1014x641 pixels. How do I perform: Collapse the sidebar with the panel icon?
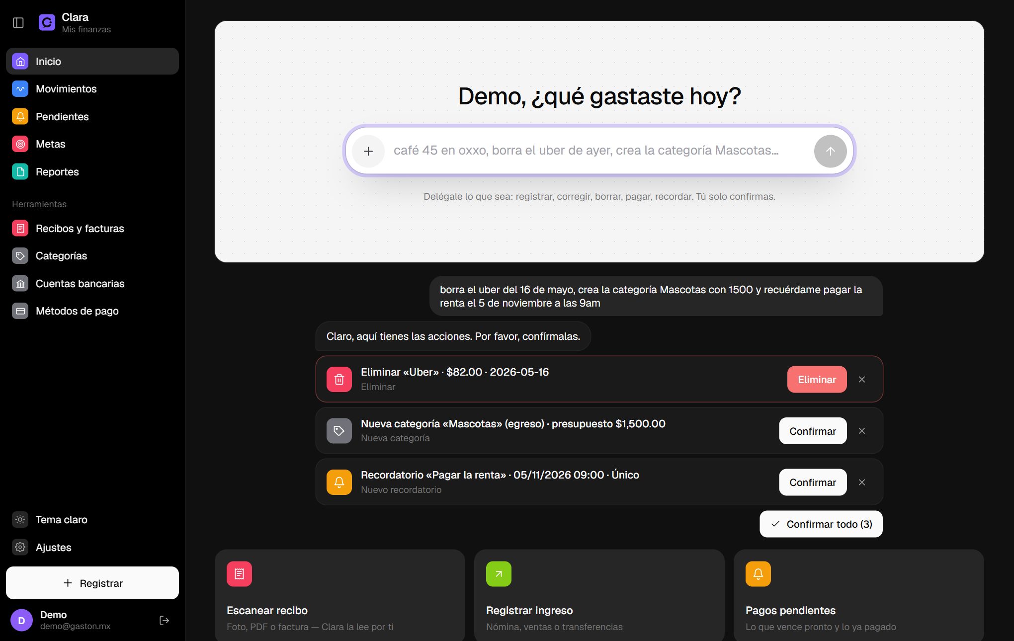(18, 23)
